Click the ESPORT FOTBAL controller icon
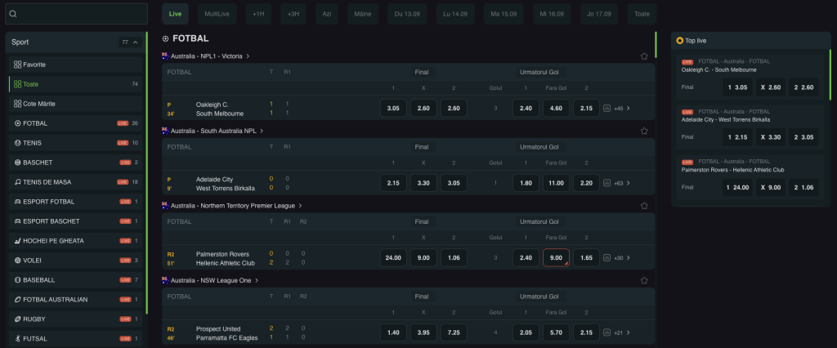837x348 pixels. tap(18, 202)
